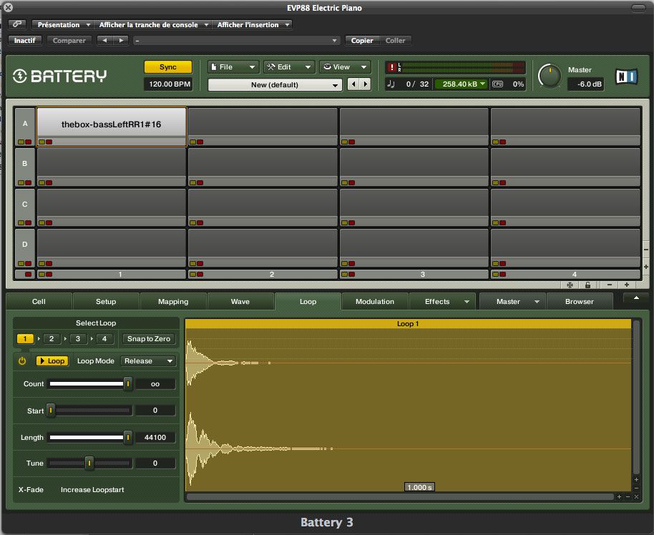The width and height of the screenshot is (654, 535).
Task: Click the Native Instruments NI logo
Action: tap(627, 77)
